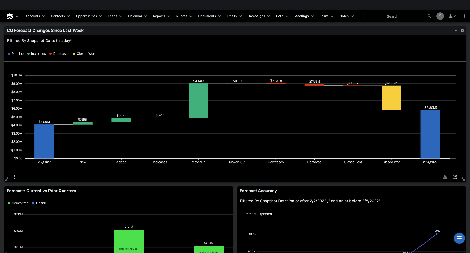This screenshot has height=253, width=470.
Task: Expand the Quotes module dropdown arrow
Action: [191, 16]
